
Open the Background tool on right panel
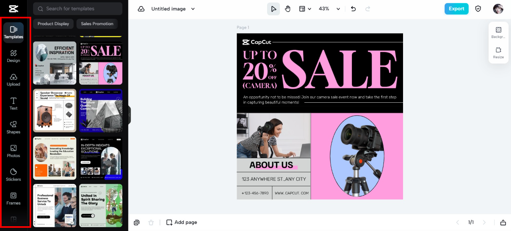pos(498,33)
